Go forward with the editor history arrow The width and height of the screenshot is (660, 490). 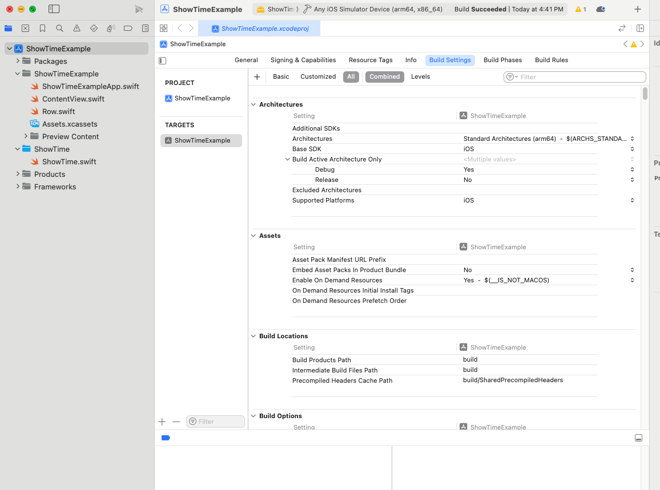click(x=191, y=28)
